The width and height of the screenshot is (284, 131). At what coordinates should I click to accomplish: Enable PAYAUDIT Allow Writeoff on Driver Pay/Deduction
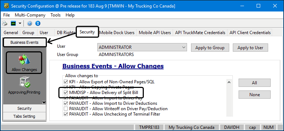66,109
